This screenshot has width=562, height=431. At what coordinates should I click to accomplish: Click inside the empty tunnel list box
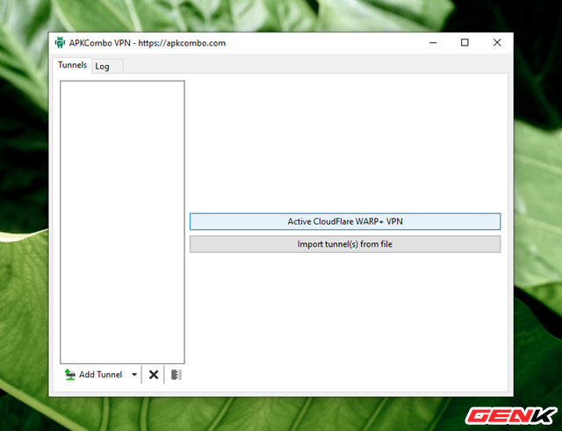coord(122,219)
